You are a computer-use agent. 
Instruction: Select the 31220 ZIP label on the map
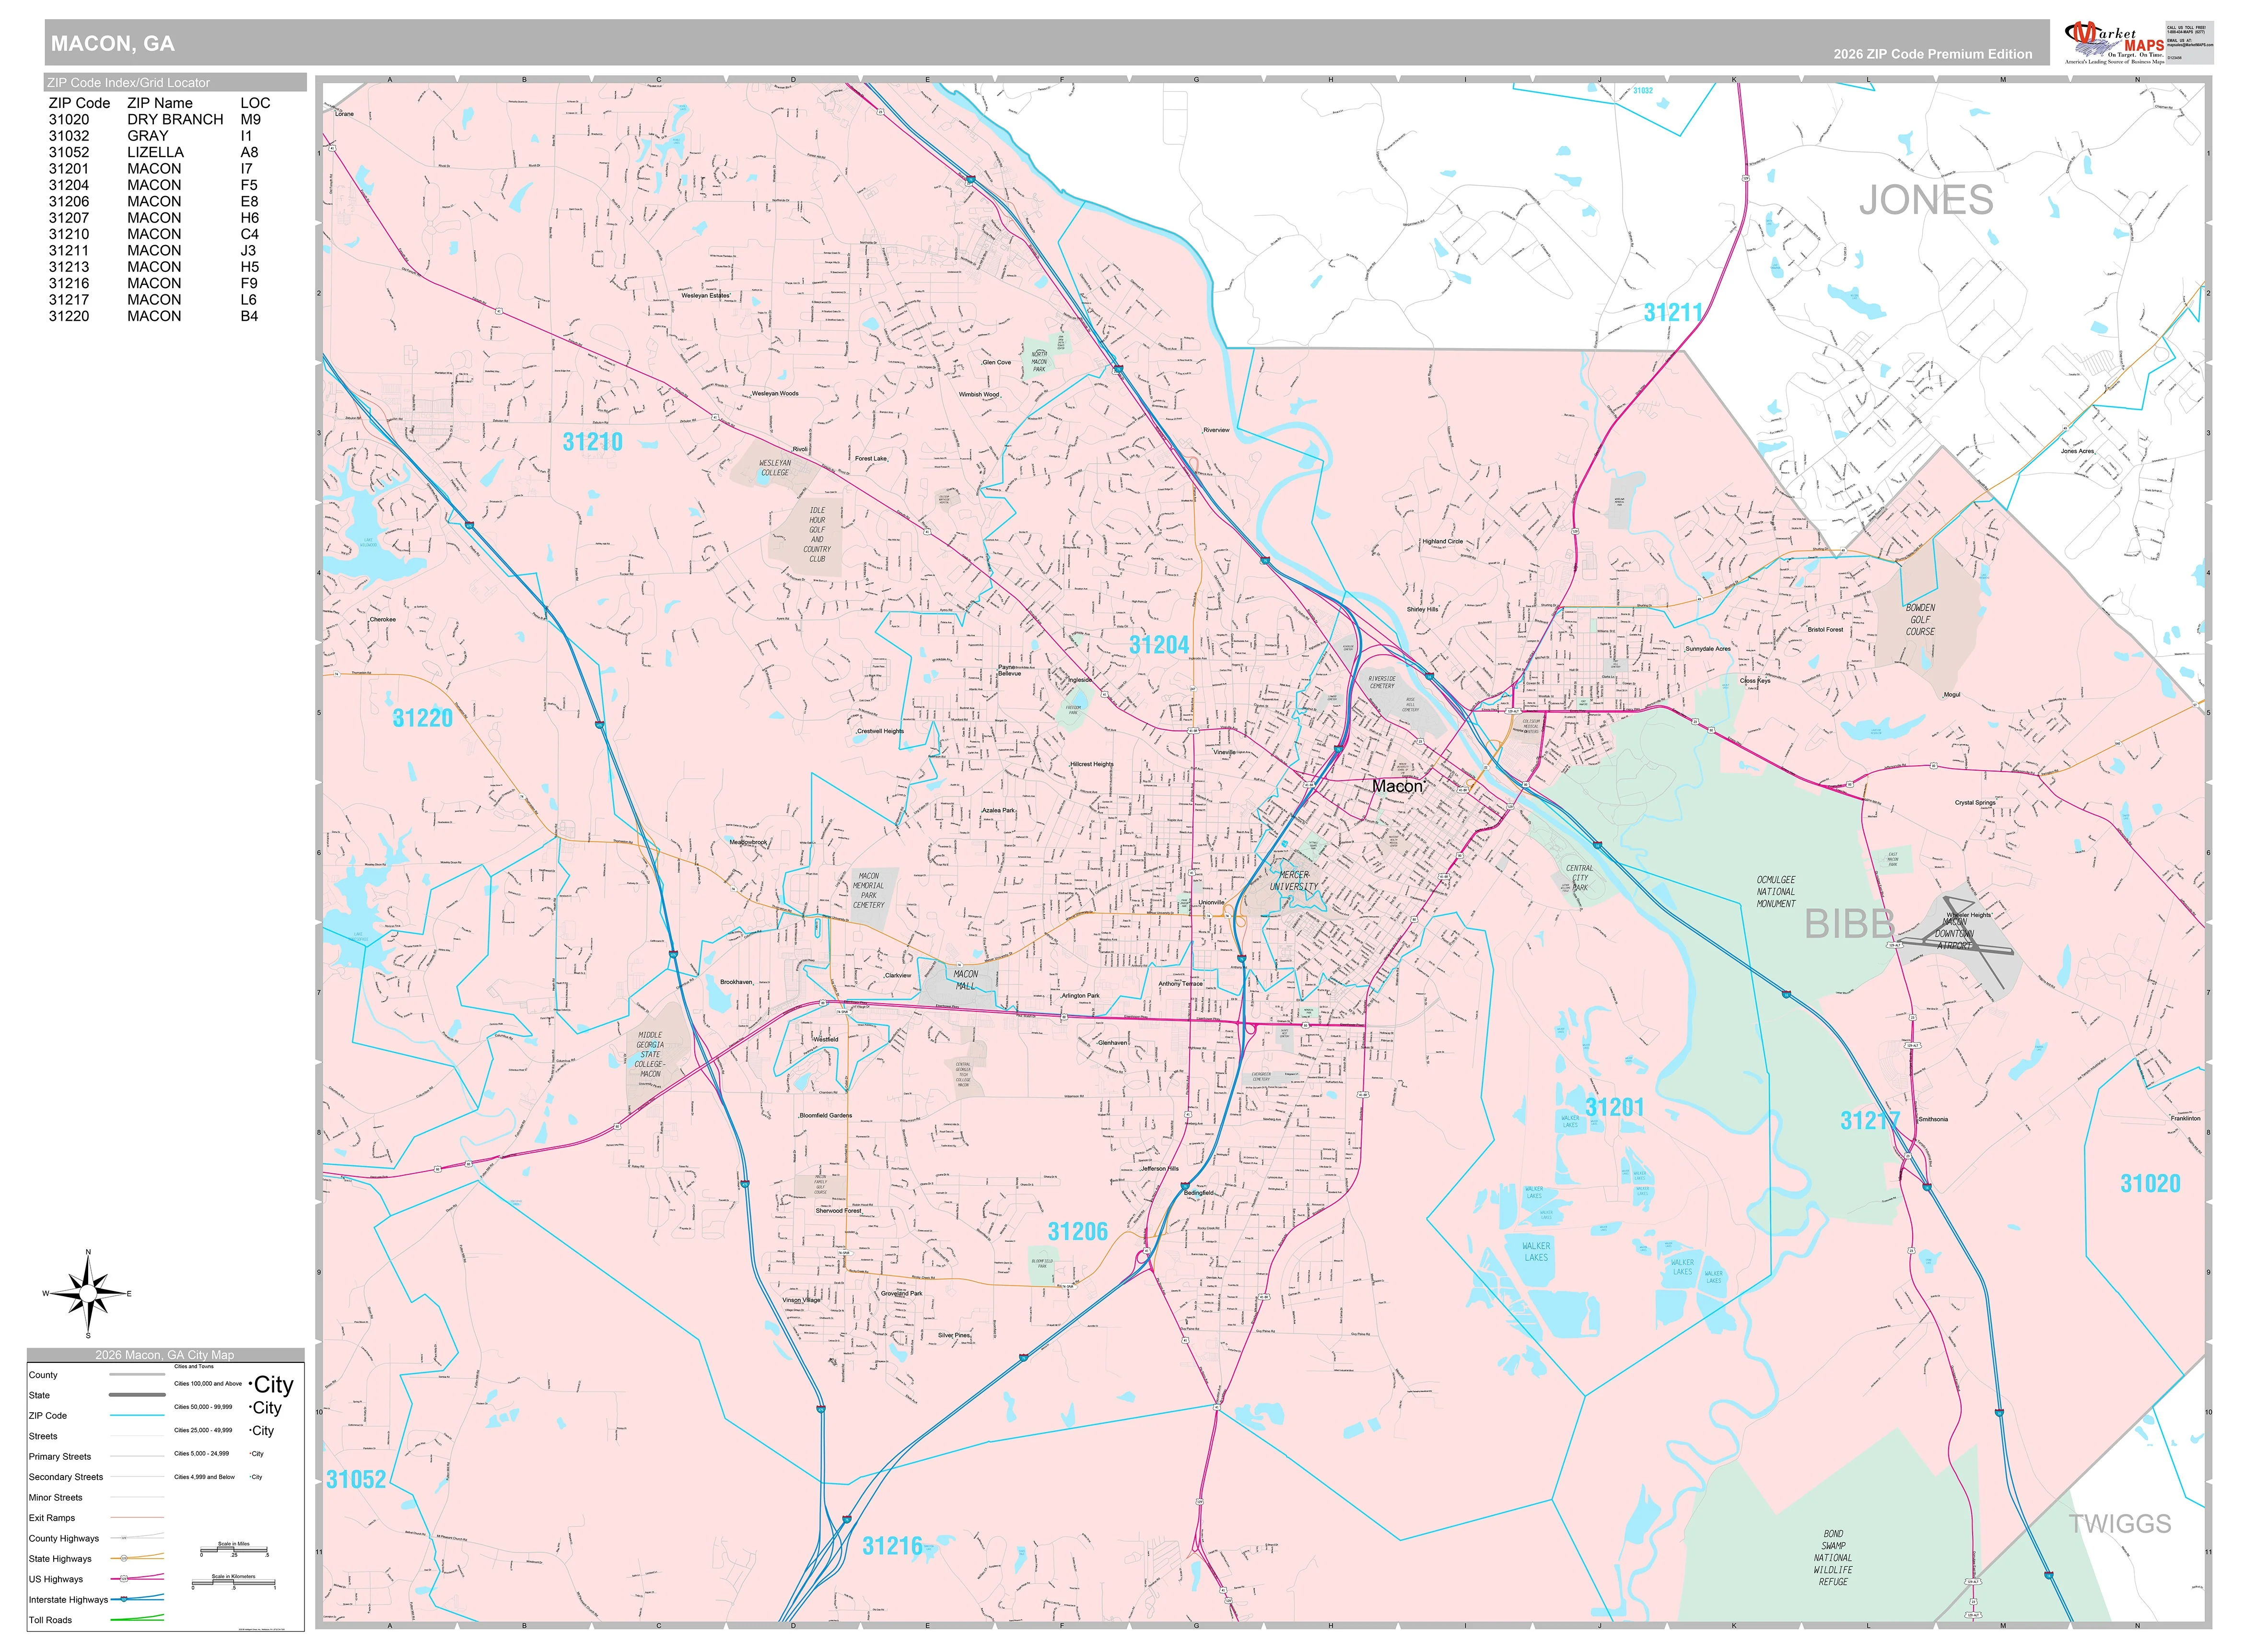pyautogui.click(x=422, y=718)
